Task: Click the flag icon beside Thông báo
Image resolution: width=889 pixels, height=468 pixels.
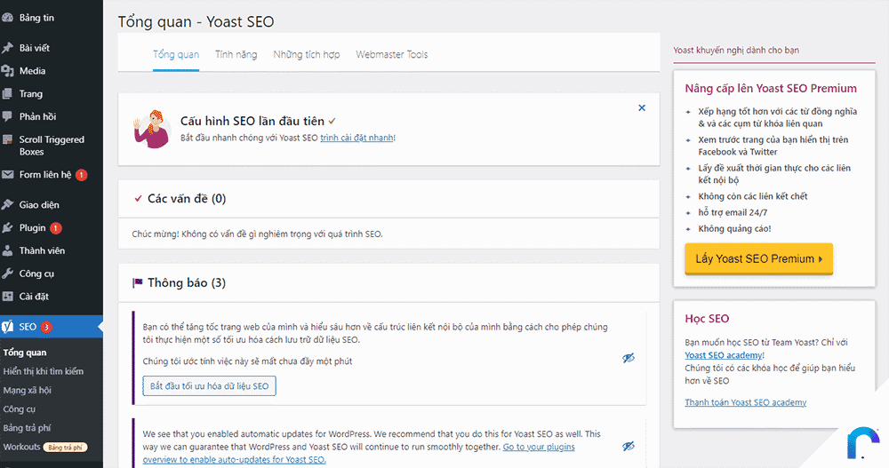Action: click(x=137, y=282)
